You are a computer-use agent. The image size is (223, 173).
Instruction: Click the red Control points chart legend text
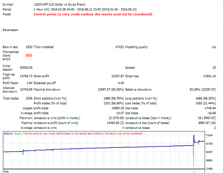pos(83,133)
